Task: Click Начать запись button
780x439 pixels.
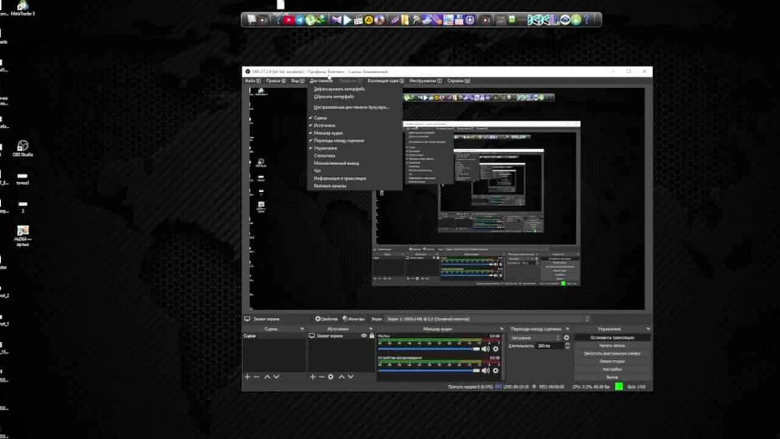Action: tap(612, 345)
